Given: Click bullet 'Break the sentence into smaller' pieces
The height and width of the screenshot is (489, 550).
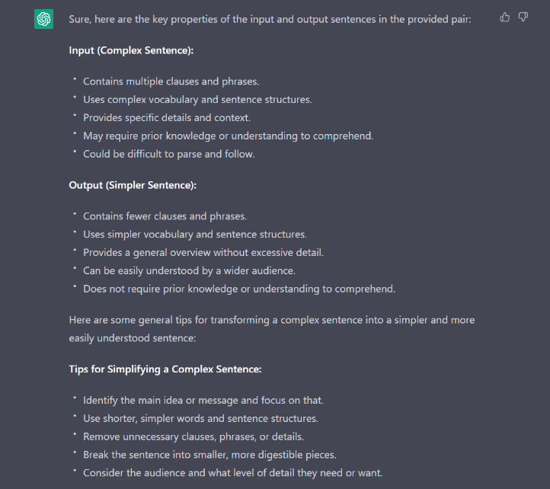Looking at the screenshot, I should pyautogui.click(x=209, y=455).
